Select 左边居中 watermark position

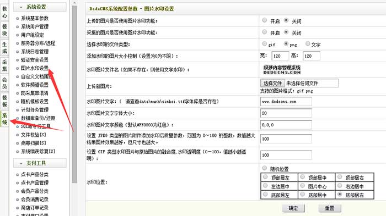click(265, 186)
